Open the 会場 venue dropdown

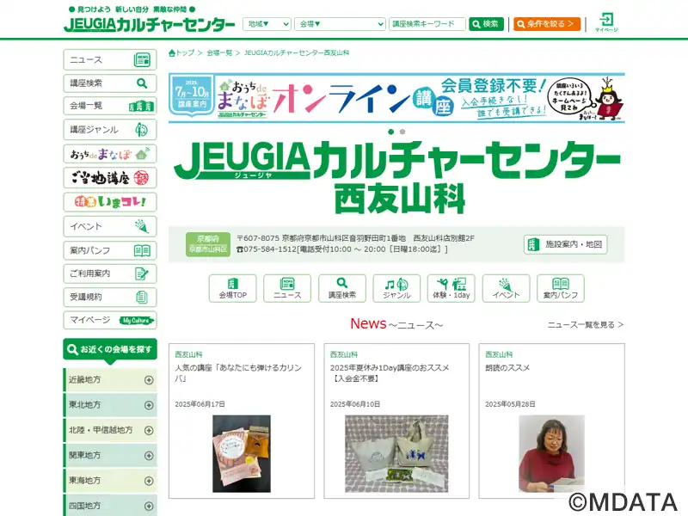340,24
